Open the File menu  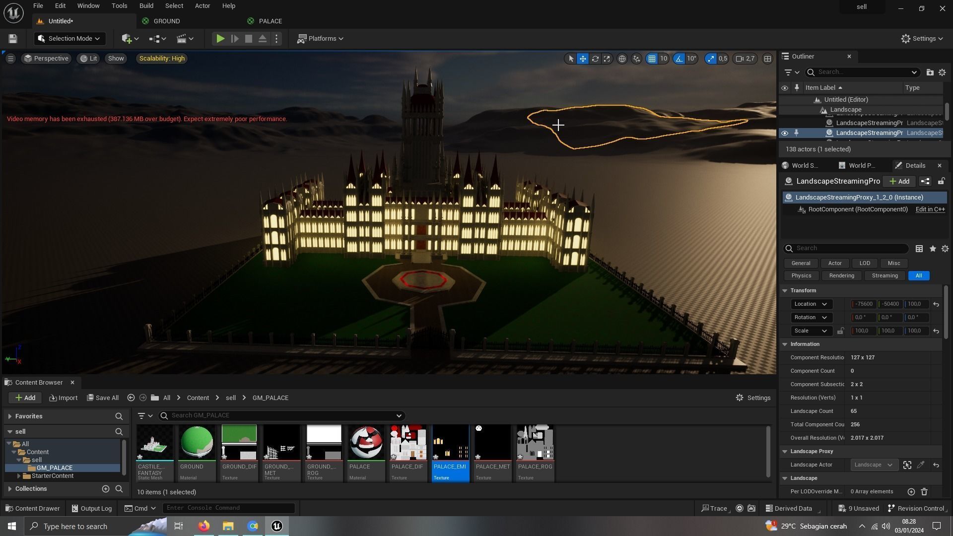[x=38, y=6]
